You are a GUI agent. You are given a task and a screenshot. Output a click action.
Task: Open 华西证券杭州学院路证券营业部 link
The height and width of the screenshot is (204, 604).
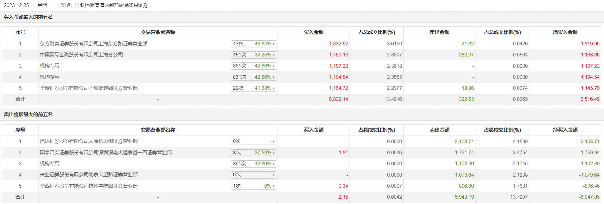[x=89, y=186]
